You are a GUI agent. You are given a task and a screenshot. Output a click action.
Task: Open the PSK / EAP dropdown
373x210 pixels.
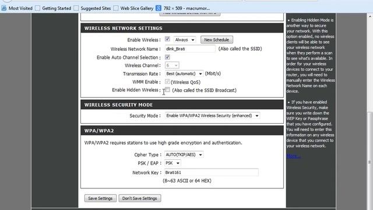point(173,163)
